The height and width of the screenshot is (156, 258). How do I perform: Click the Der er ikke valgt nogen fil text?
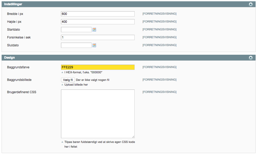point(93,80)
